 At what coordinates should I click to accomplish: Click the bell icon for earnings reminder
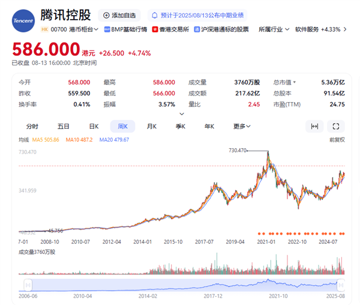pos(155,15)
